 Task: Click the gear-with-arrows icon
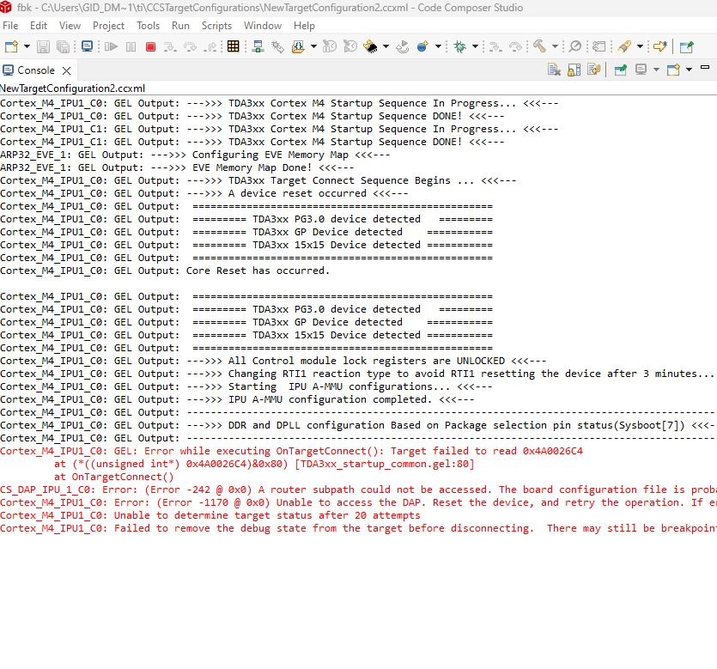[277, 46]
